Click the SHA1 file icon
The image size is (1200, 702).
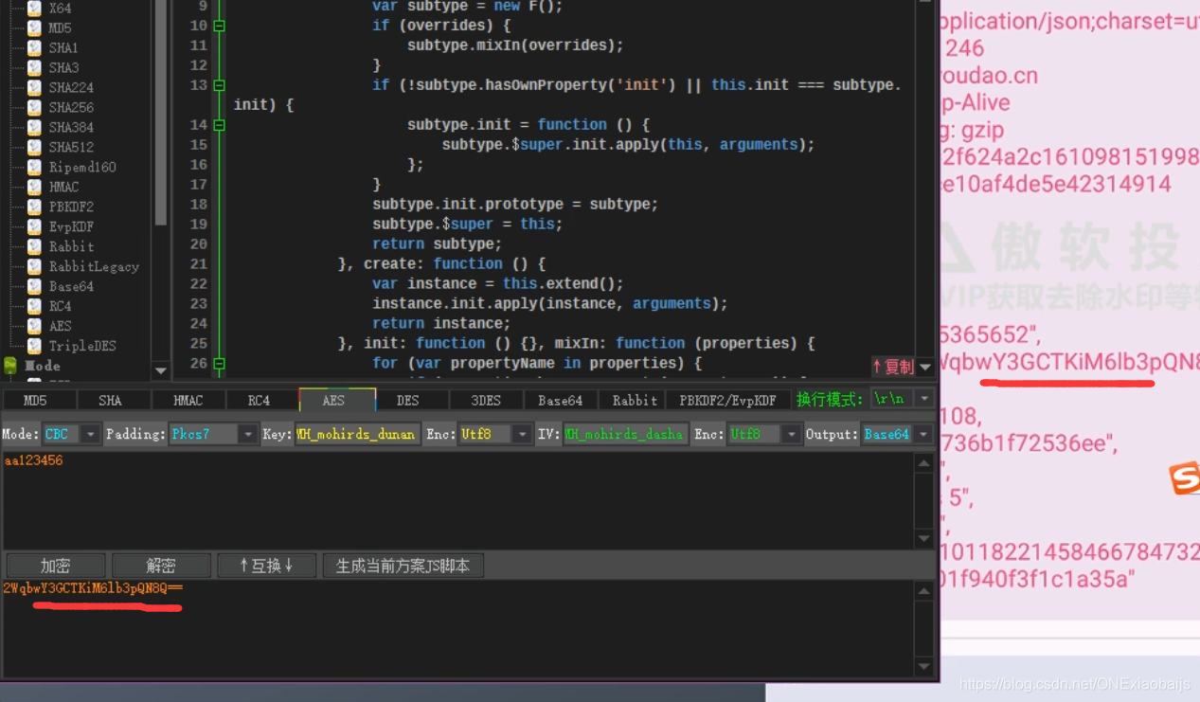click(34, 47)
